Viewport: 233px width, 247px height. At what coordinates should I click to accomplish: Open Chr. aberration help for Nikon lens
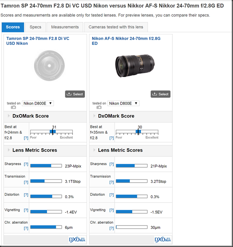click(112, 228)
